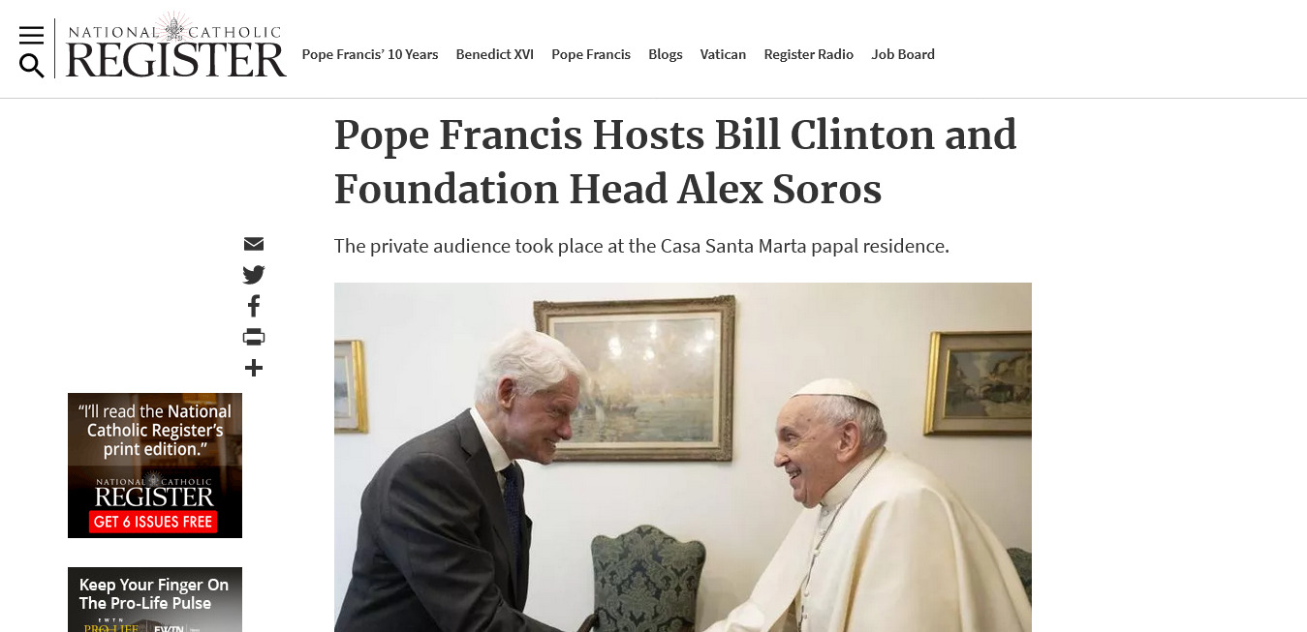Share article on Twitter
Viewport: 1307px width, 632px height.
[x=254, y=275]
